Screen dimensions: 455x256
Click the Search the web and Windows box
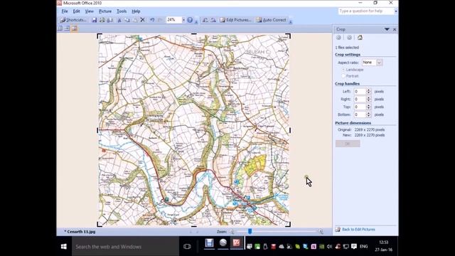(x=125, y=247)
